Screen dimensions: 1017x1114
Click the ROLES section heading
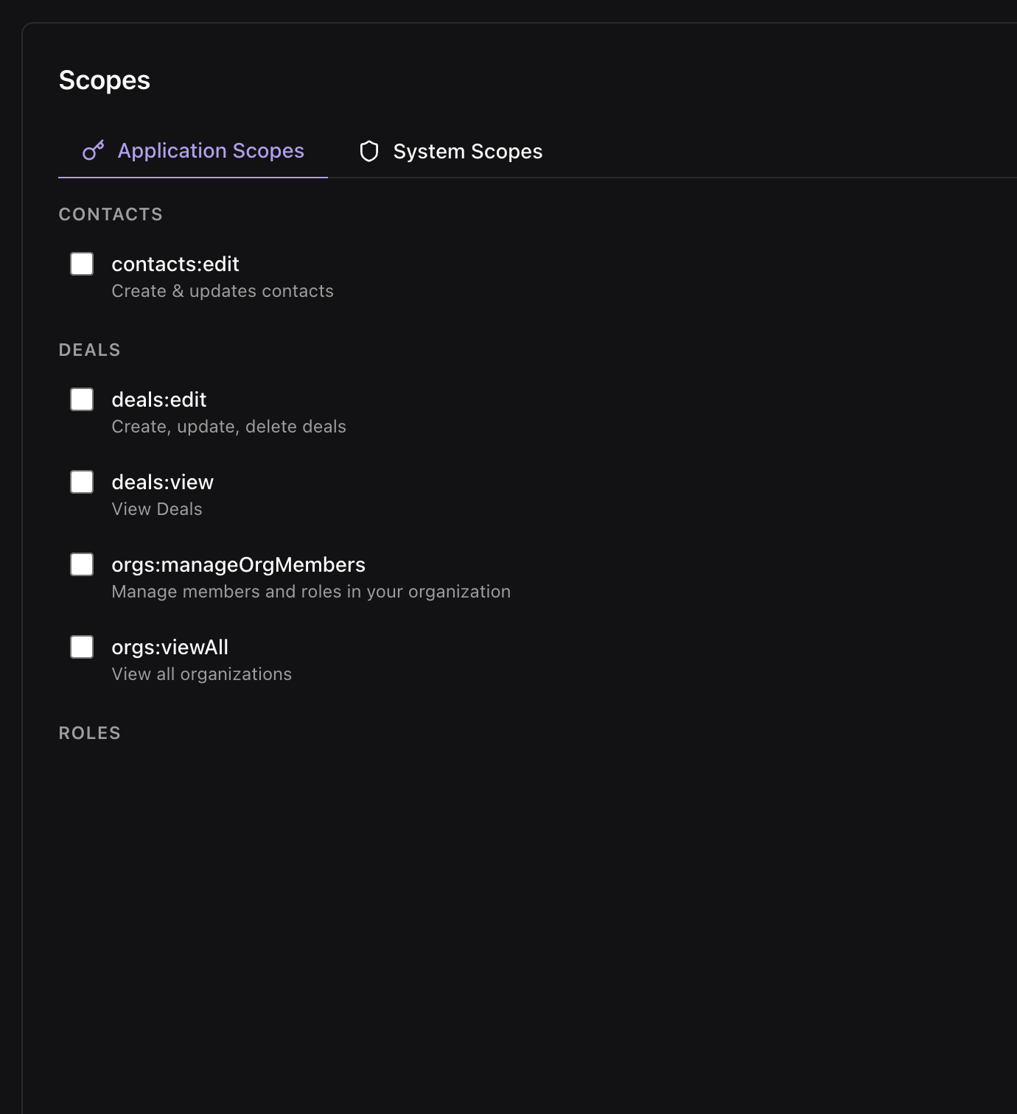point(89,733)
